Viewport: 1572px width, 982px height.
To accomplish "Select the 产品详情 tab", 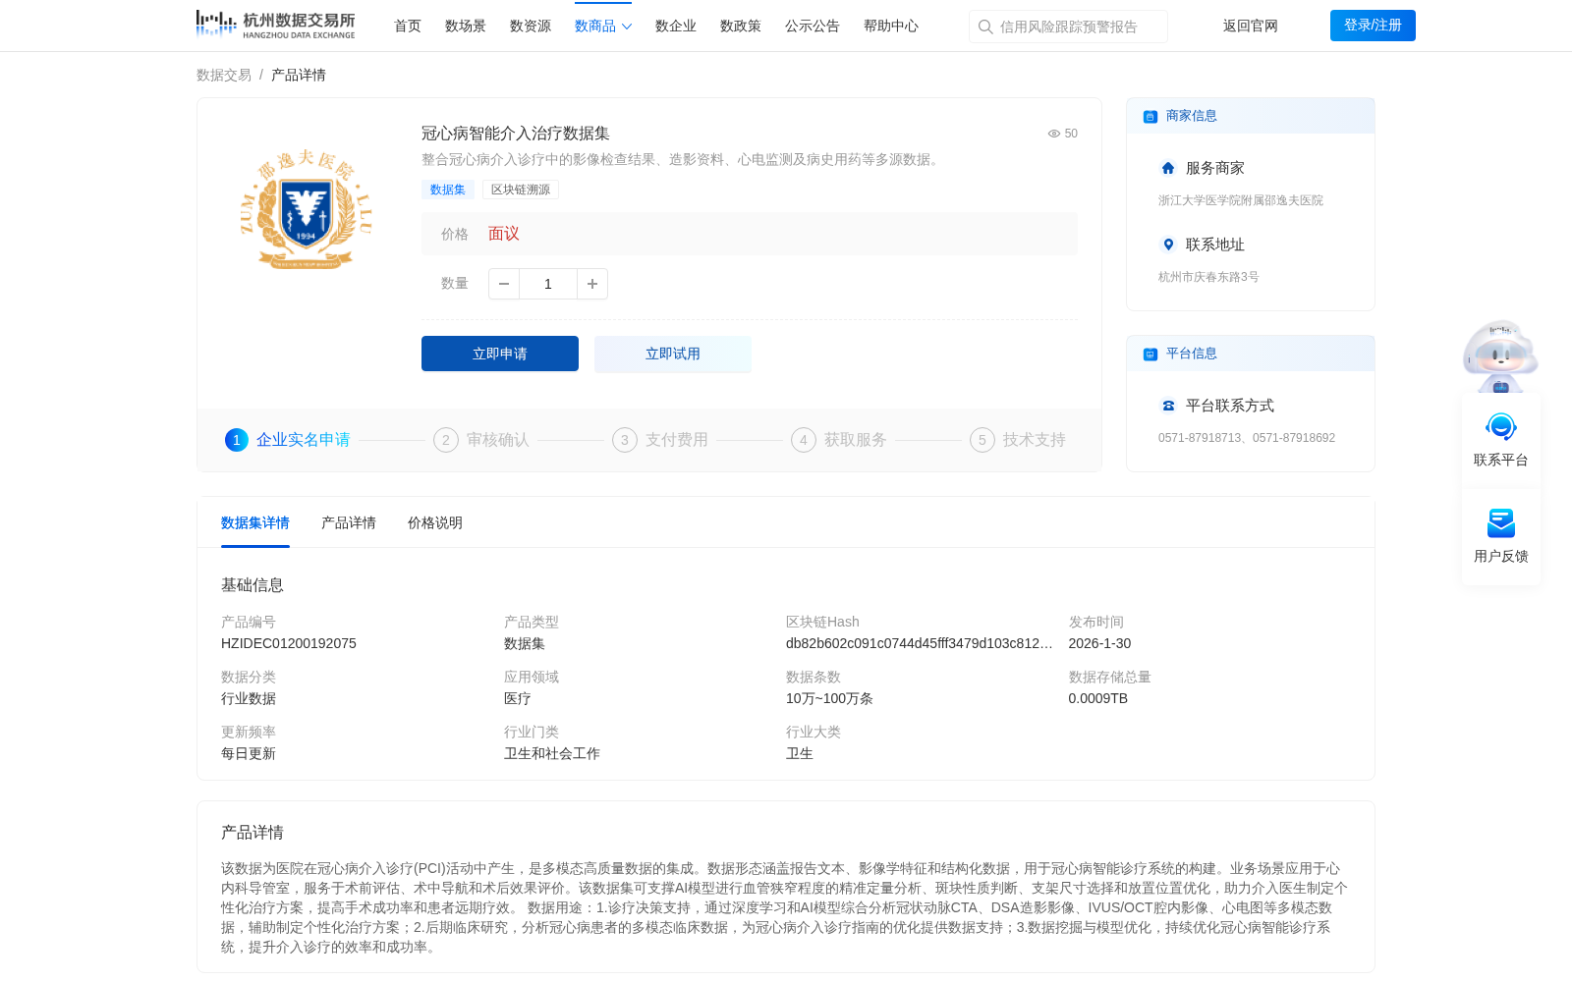I will 349,523.
